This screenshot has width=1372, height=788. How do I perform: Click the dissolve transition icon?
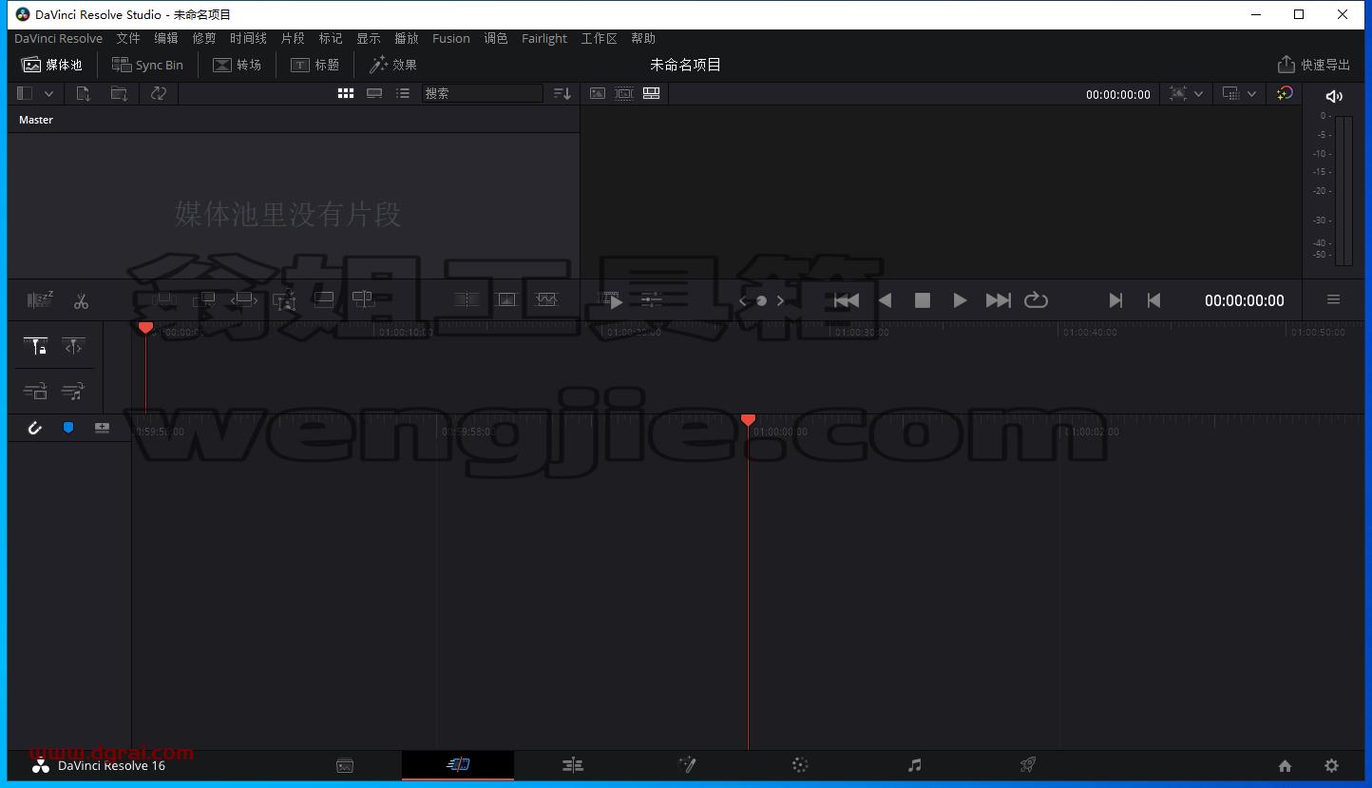tap(506, 300)
